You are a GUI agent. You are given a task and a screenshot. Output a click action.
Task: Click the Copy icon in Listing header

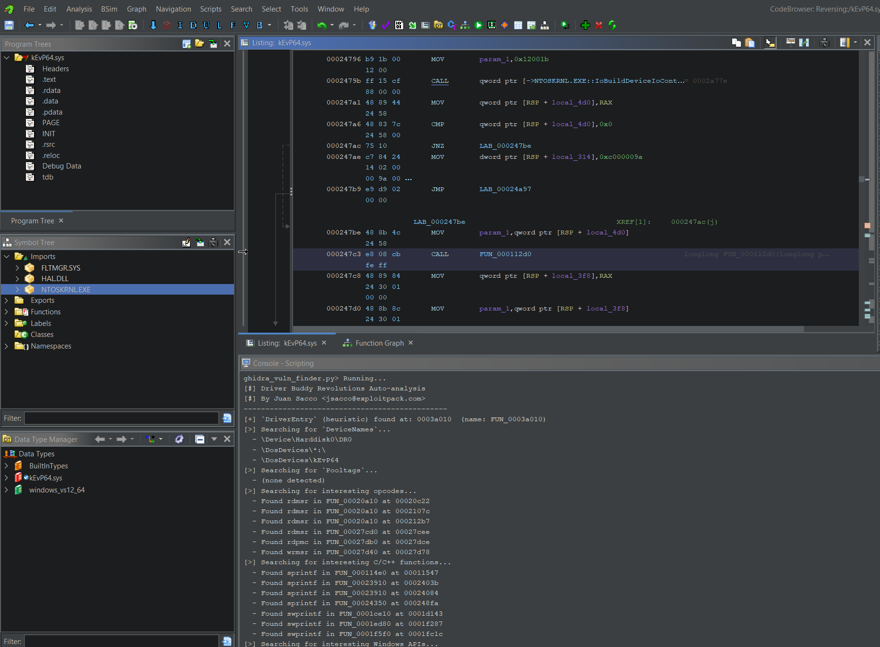tap(736, 43)
